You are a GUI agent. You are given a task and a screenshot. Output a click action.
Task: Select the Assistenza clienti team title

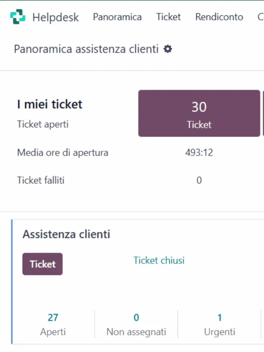(x=66, y=234)
